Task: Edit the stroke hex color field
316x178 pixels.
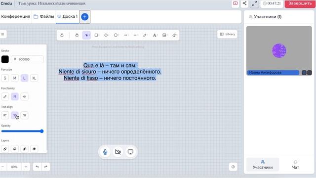Action: click(27, 59)
